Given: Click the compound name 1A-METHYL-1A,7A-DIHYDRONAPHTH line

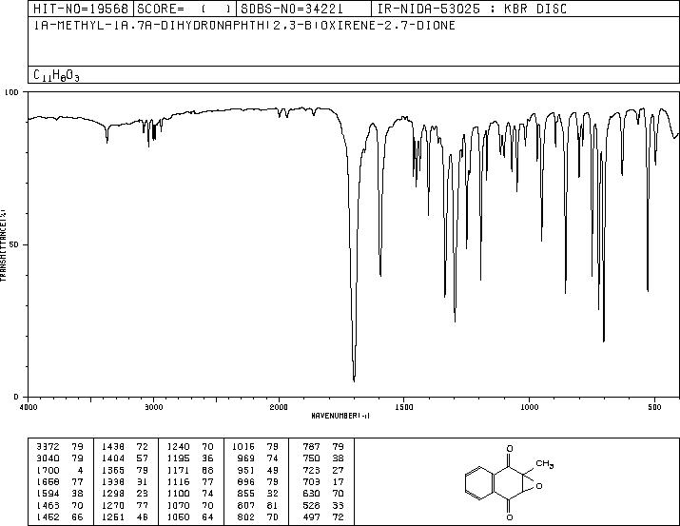Looking at the screenshot, I should 244,26.
